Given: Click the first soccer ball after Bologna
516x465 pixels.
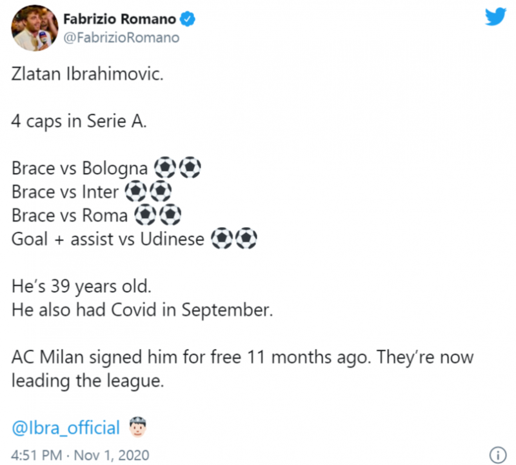Looking at the screenshot, I should pyautogui.click(x=166, y=169).
